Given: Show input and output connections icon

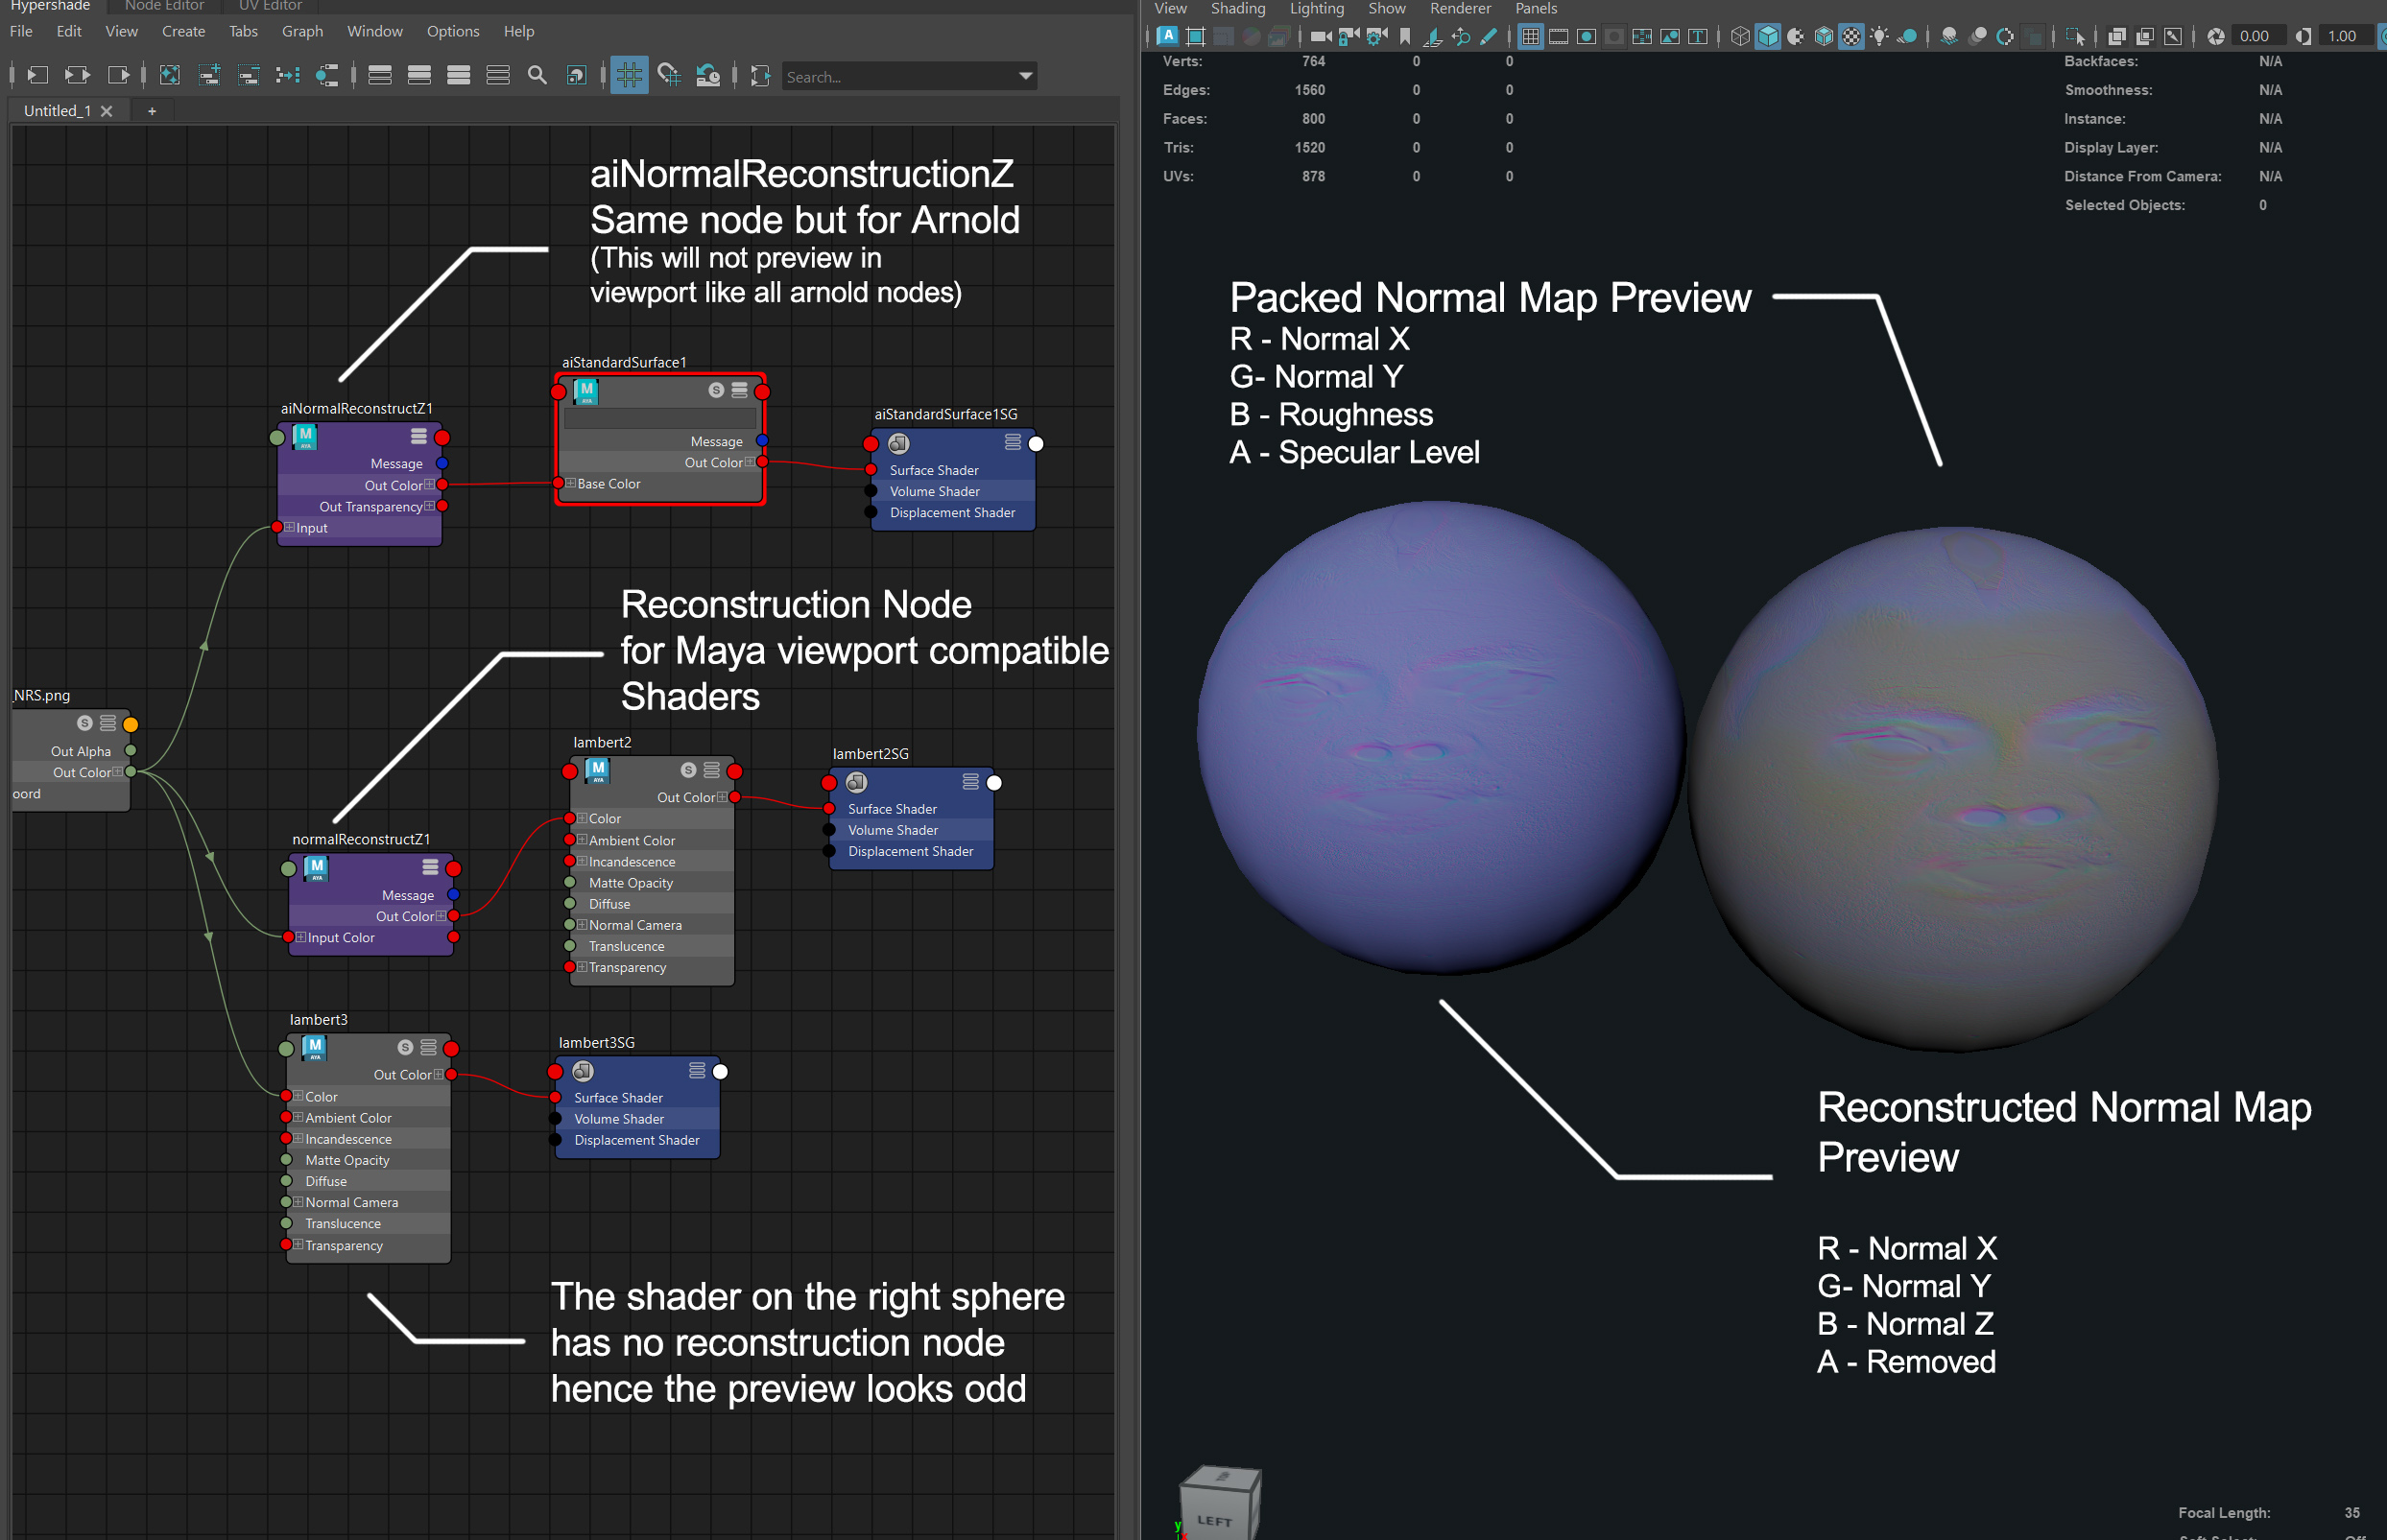Looking at the screenshot, I should (x=77, y=75).
